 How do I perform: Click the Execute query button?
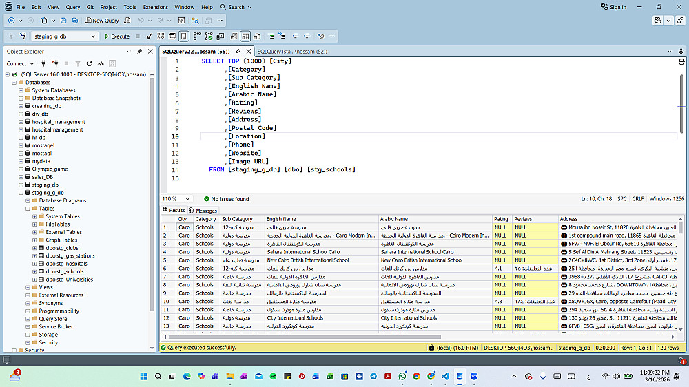click(116, 36)
